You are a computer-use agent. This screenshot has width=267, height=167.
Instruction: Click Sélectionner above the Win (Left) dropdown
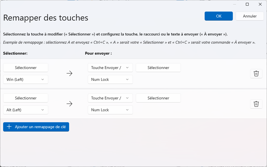(x=26, y=68)
